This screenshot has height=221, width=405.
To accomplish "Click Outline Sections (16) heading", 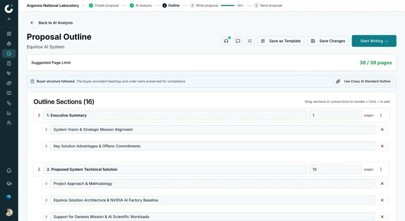I will (64, 102).
